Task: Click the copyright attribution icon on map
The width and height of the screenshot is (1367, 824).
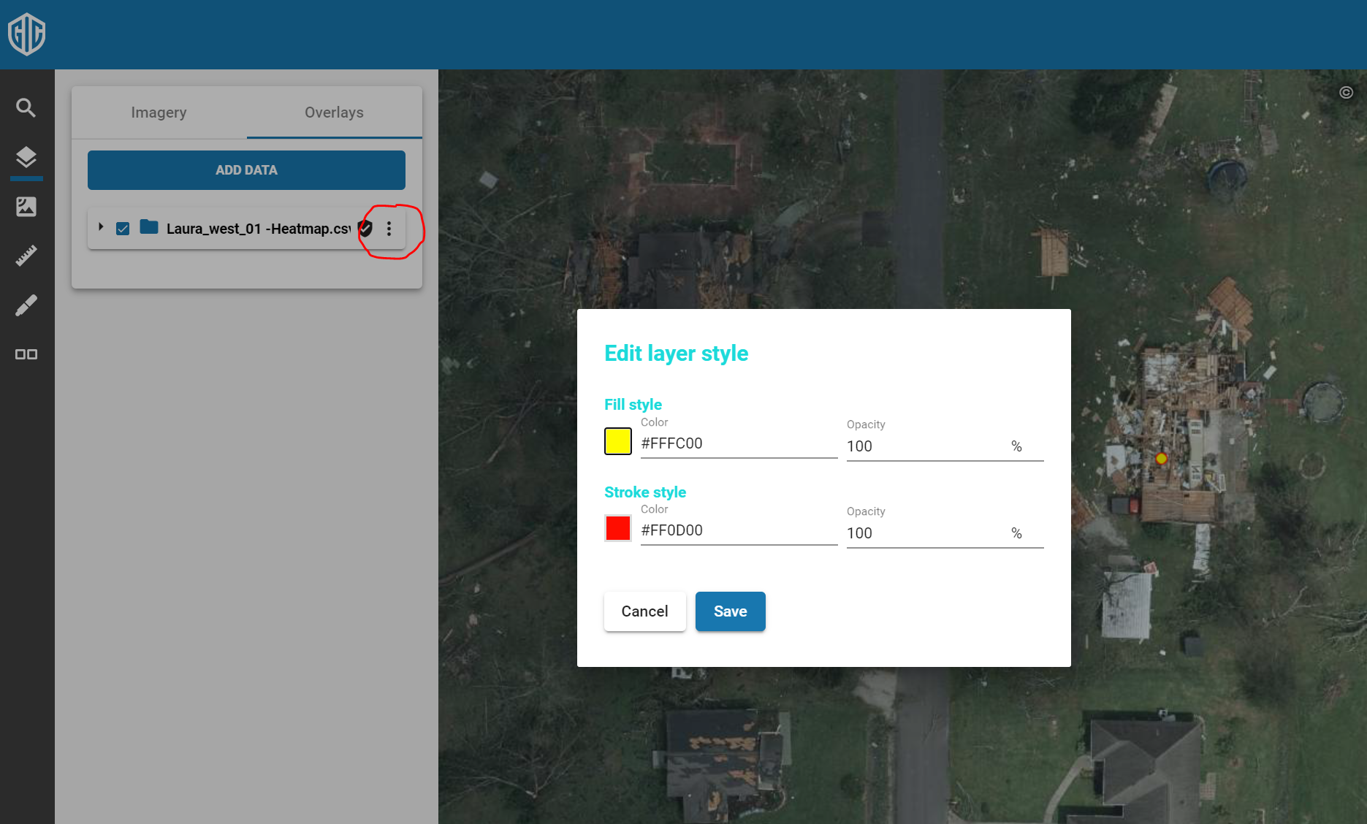Action: (1346, 93)
